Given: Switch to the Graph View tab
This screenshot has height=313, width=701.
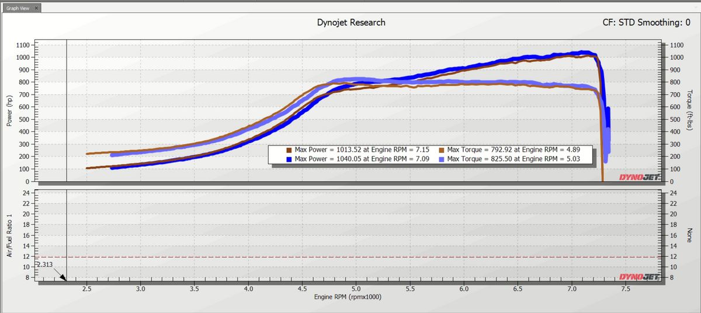Looking at the screenshot, I should click(16, 8).
